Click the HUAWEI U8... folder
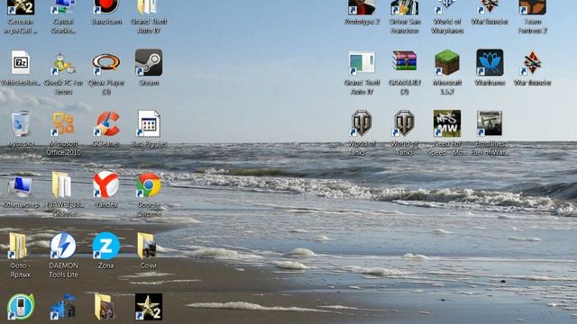 [x=62, y=184]
